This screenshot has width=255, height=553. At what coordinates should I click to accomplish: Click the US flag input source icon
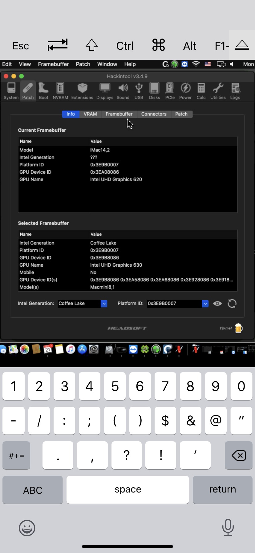coord(208,64)
